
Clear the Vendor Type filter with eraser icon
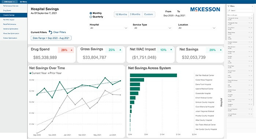pos(252,51)
